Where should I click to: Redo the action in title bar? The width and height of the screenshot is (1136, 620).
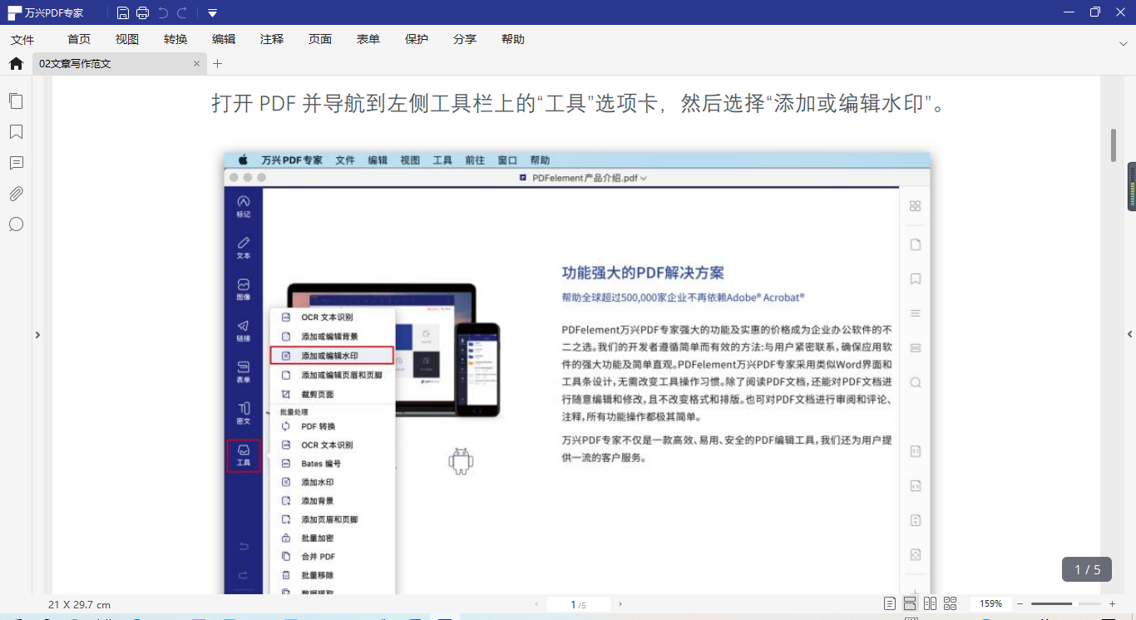click(182, 12)
